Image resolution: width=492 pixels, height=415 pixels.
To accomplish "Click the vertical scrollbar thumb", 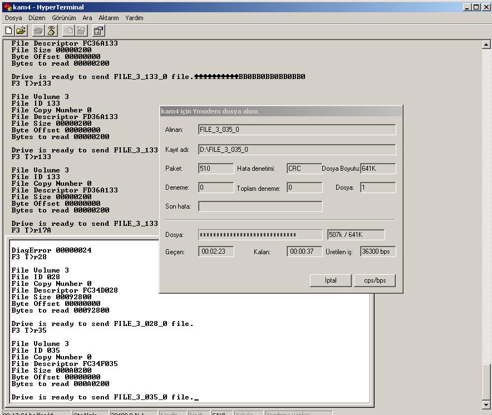I will 486,382.
